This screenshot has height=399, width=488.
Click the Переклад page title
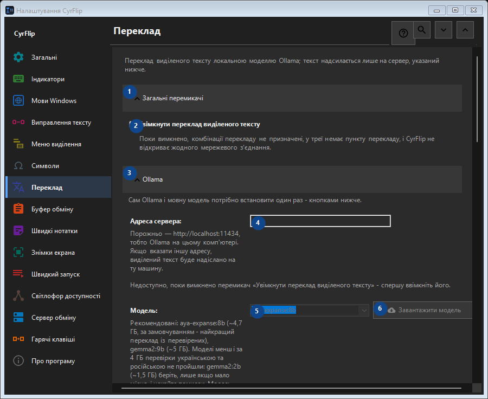click(x=137, y=31)
